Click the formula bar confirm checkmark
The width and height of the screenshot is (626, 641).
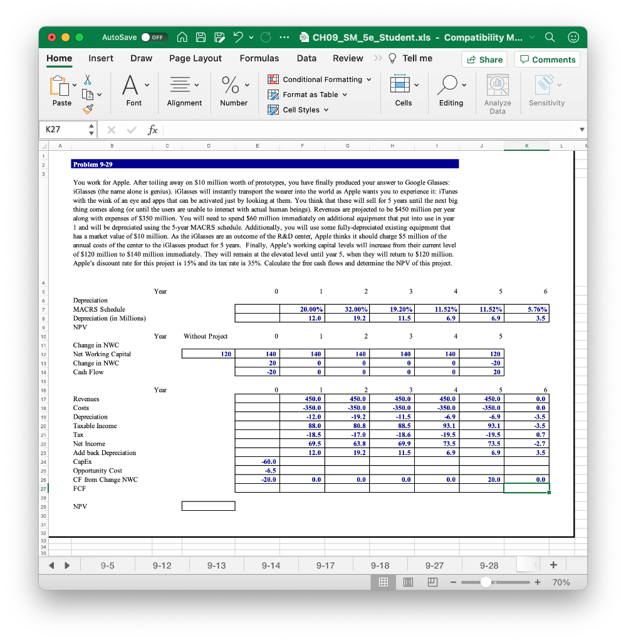point(132,130)
